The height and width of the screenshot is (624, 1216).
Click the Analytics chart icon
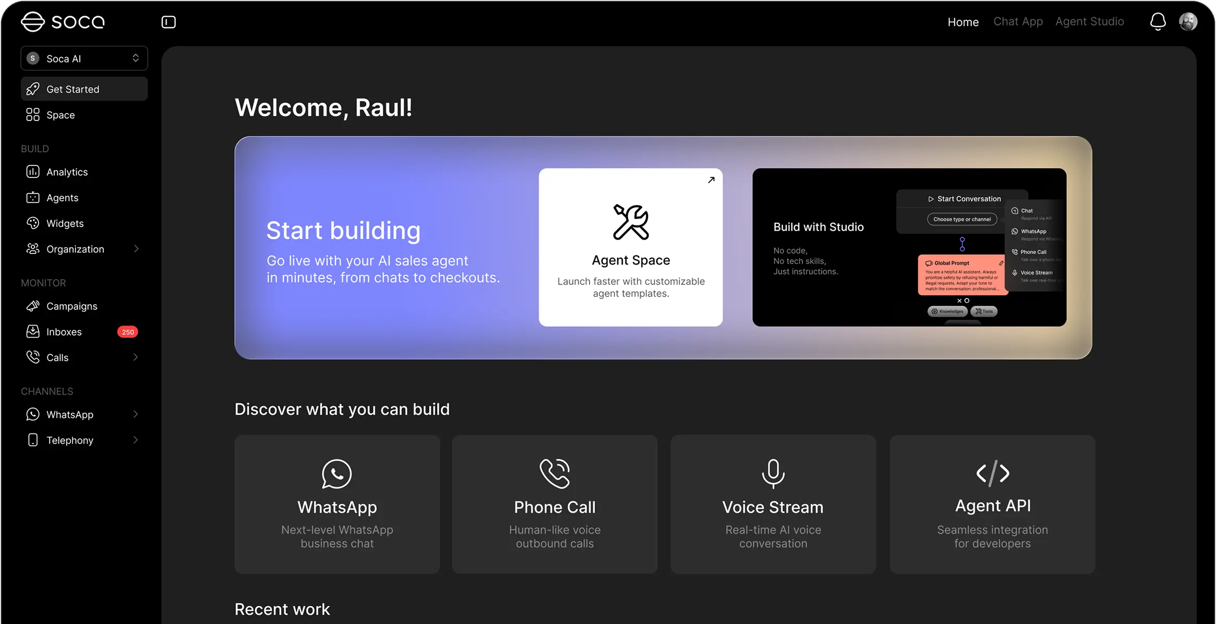[x=33, y=172]
